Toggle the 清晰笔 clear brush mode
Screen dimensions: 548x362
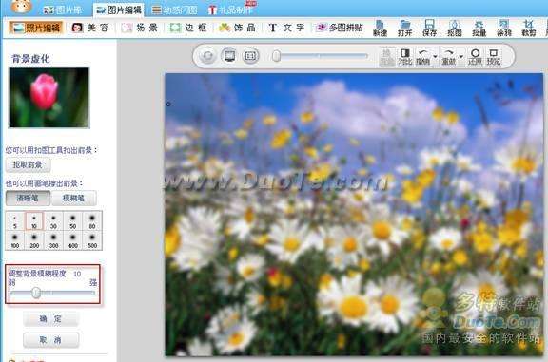(28, 199)
